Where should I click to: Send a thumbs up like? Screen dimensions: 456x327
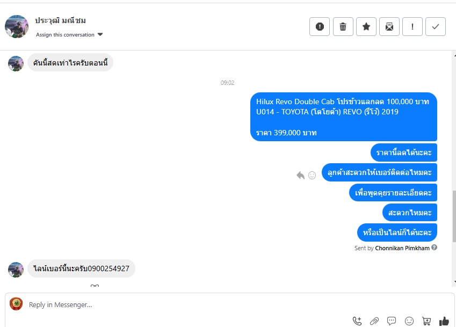[x=444, y=321]
